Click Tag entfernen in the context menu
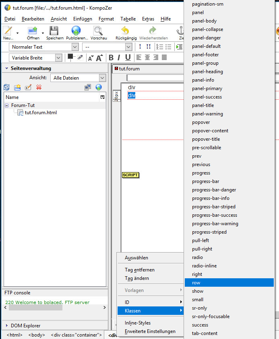Screen dimensions: 279x339 (140, 270)
